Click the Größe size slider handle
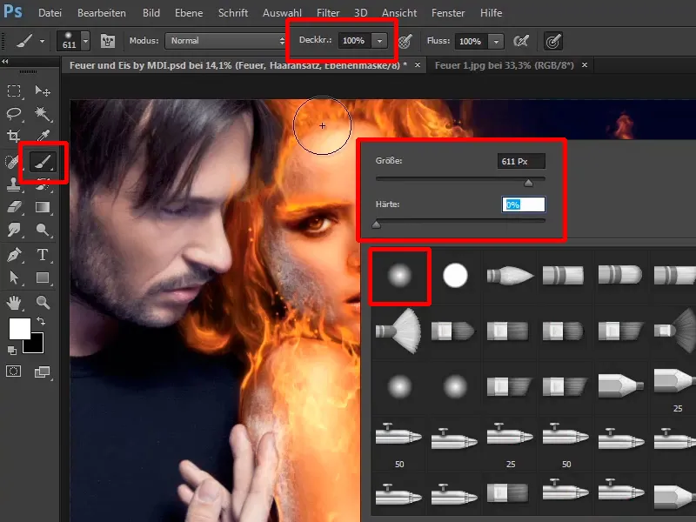This screenshot has height=522, width=696. tap(528, 183)
